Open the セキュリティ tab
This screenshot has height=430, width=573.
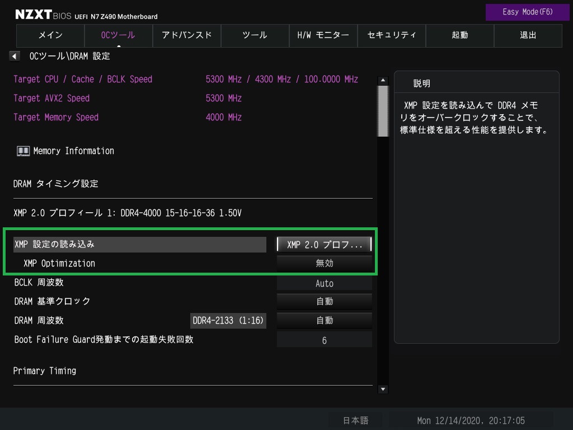click(391, 35)
